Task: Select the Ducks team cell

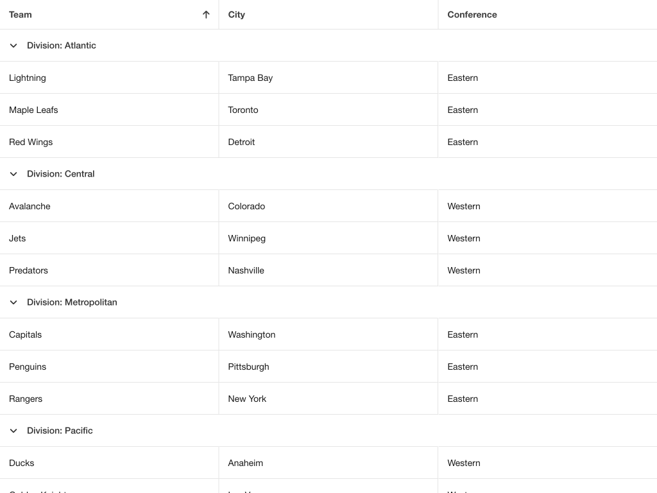Action: [22, 463]
